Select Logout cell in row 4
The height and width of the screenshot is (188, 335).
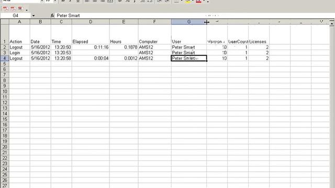point(19,58)
